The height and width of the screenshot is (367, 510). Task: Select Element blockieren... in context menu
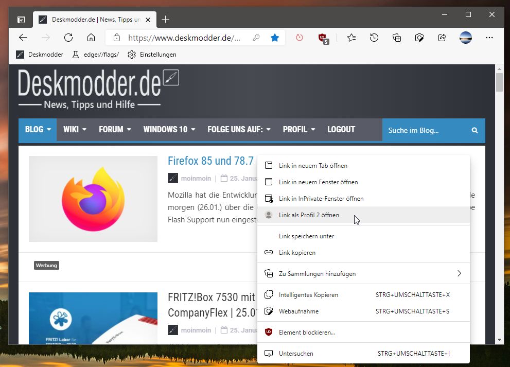click(364, 333)
